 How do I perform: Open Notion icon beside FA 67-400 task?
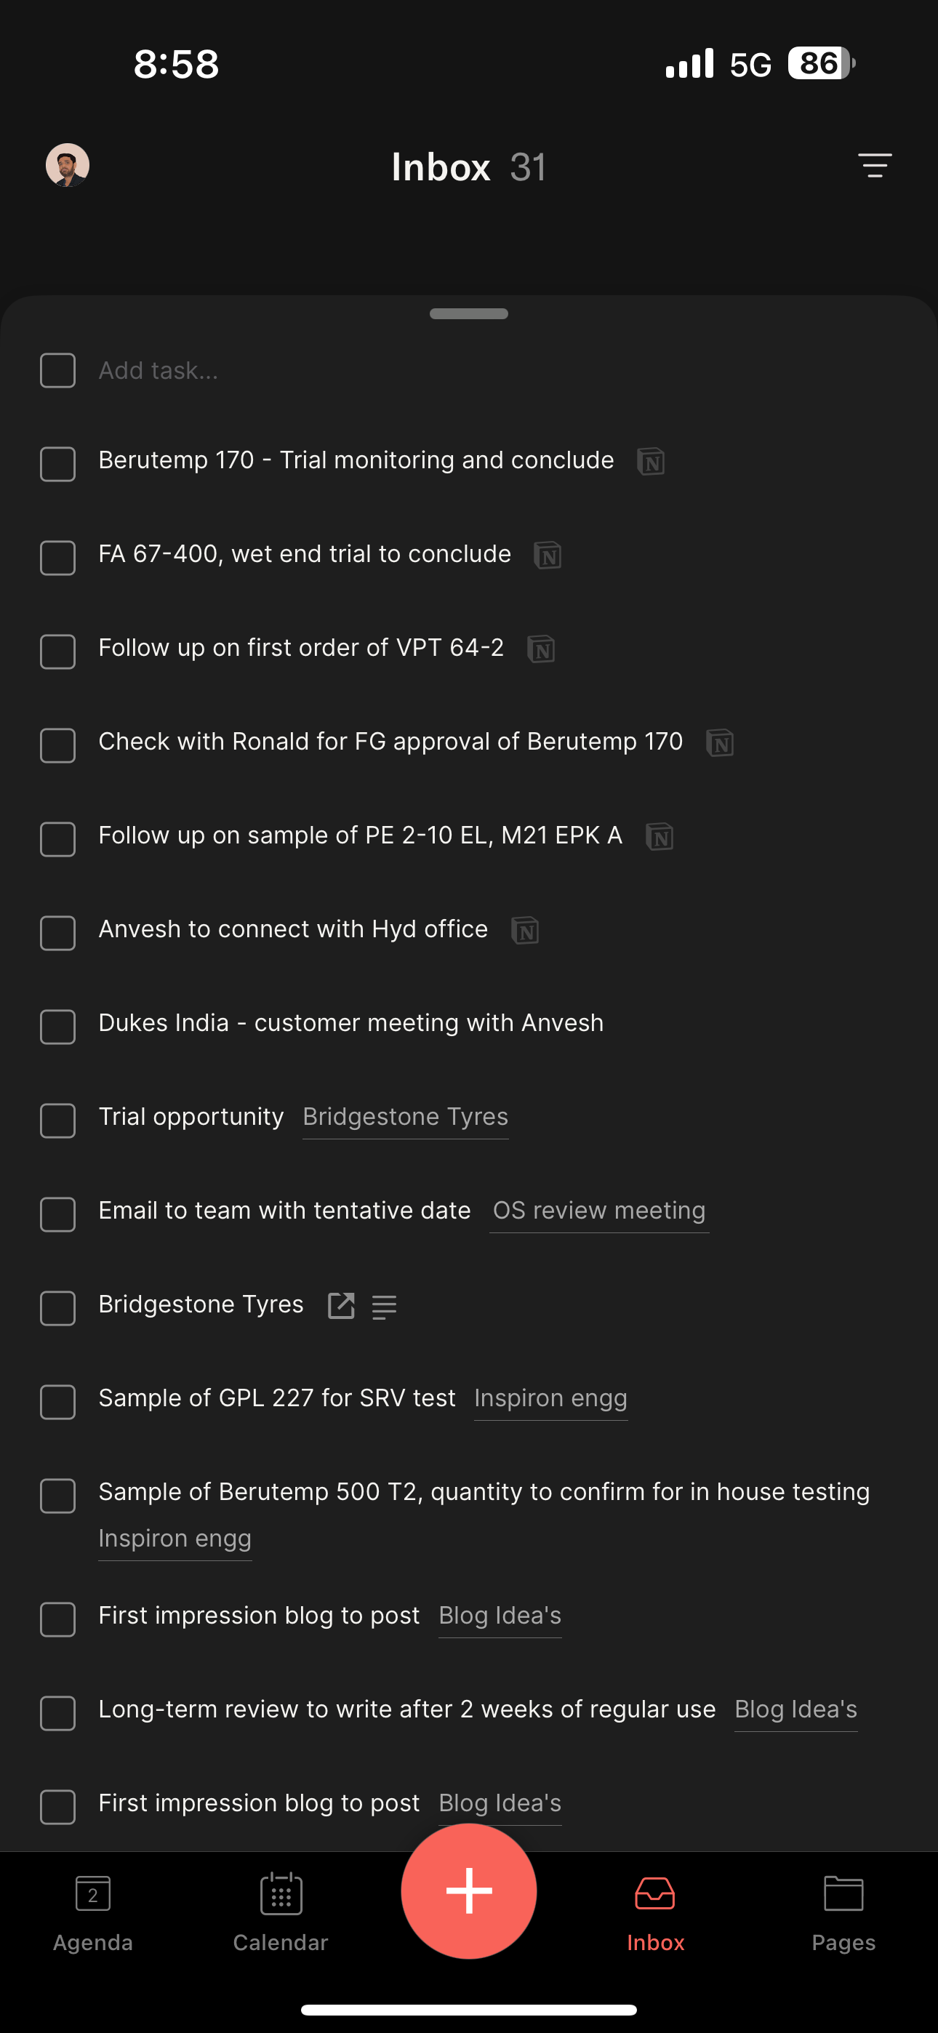547,555
